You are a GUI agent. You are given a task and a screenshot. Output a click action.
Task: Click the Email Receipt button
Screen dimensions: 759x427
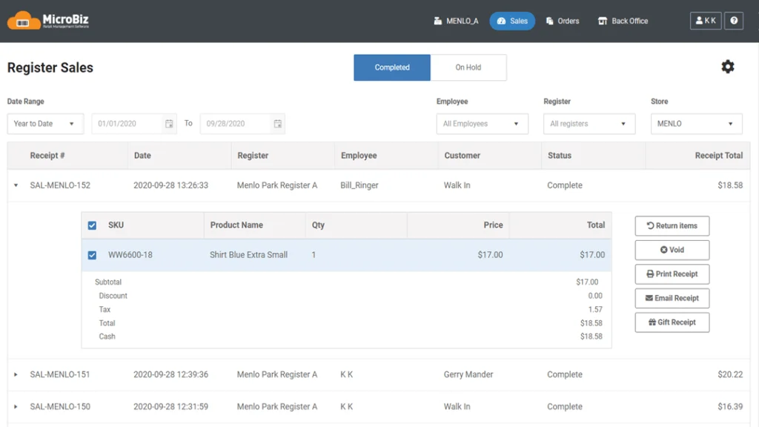(x=672, y=298)
